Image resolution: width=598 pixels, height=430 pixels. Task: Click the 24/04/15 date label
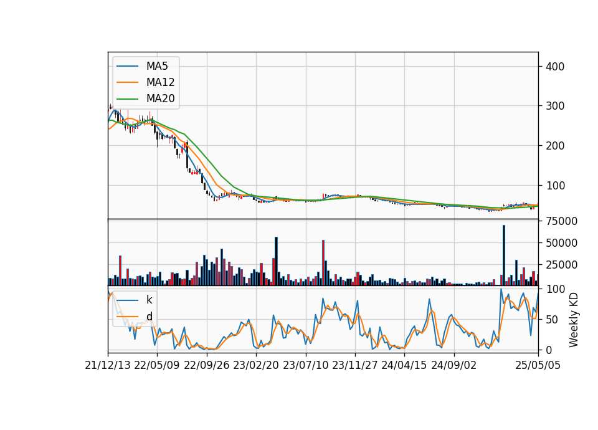(404, 365)
